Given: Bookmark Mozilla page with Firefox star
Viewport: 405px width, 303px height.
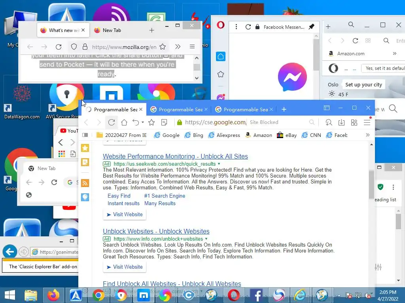Looking at the screenshot, I should (163, 47).
